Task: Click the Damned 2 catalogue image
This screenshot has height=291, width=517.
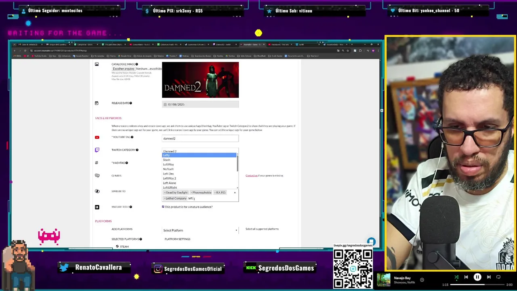Action: tap(200, 80)
